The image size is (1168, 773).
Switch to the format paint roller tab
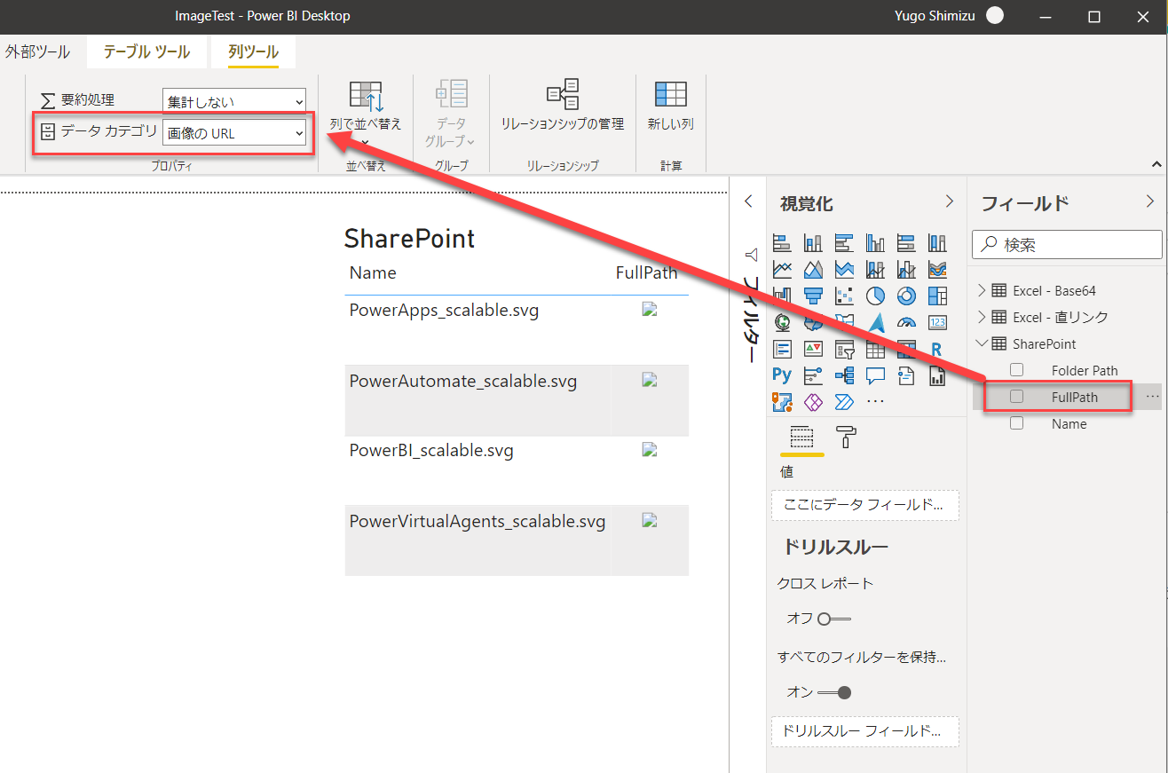(x=847, y=437)
